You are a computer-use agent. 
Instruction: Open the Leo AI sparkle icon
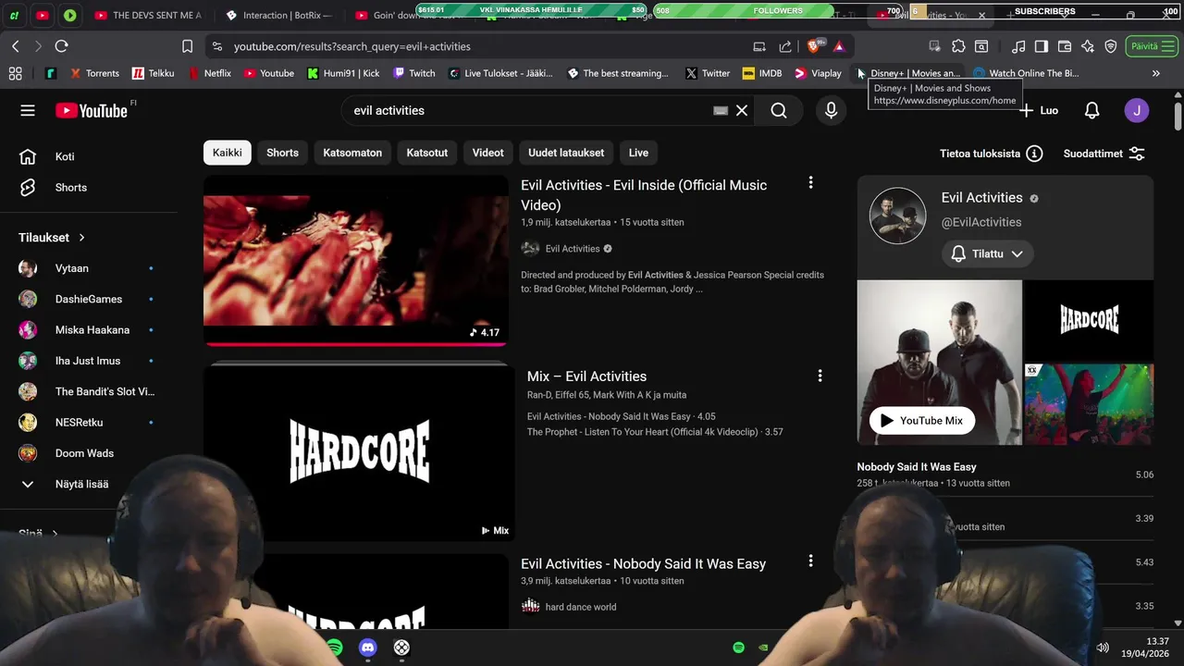1088,46
